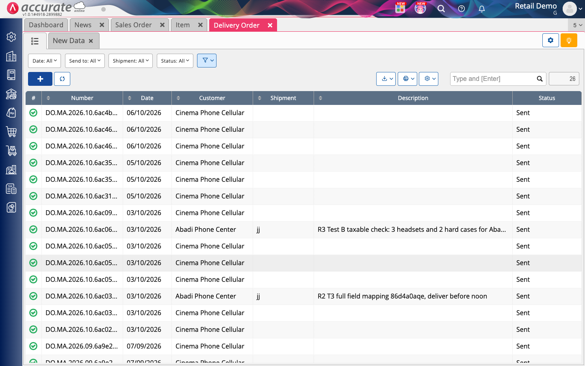Open the colorful apps grid icon
585x366 pixels.
click(400, 8)
